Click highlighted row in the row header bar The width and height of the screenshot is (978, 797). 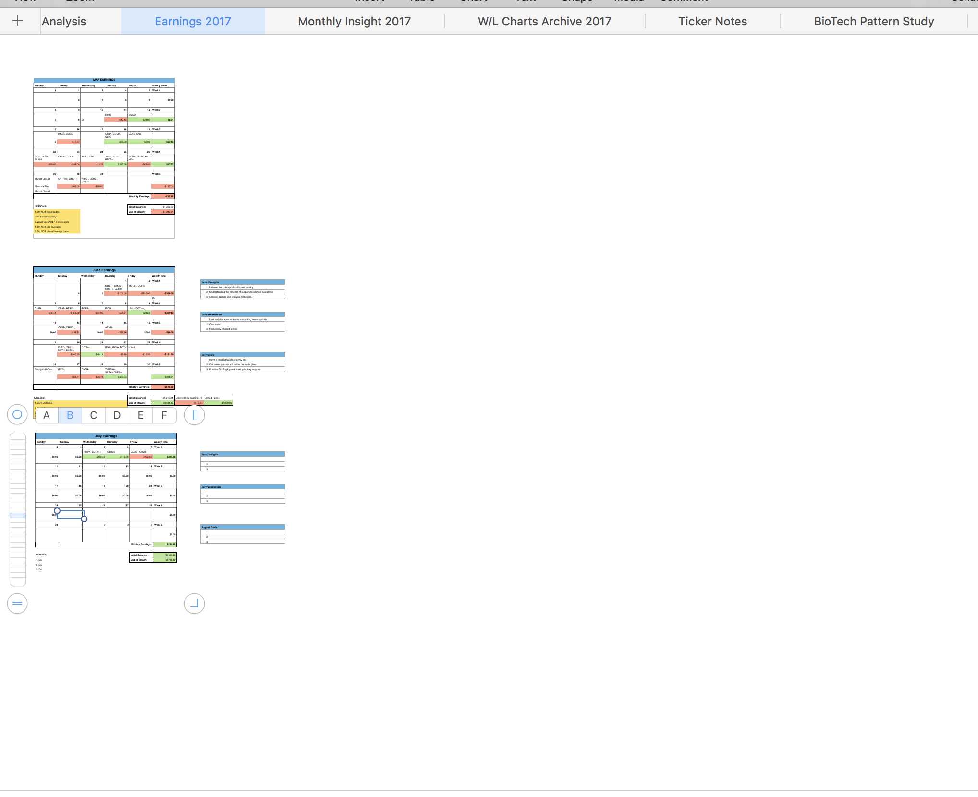[18, 515]
